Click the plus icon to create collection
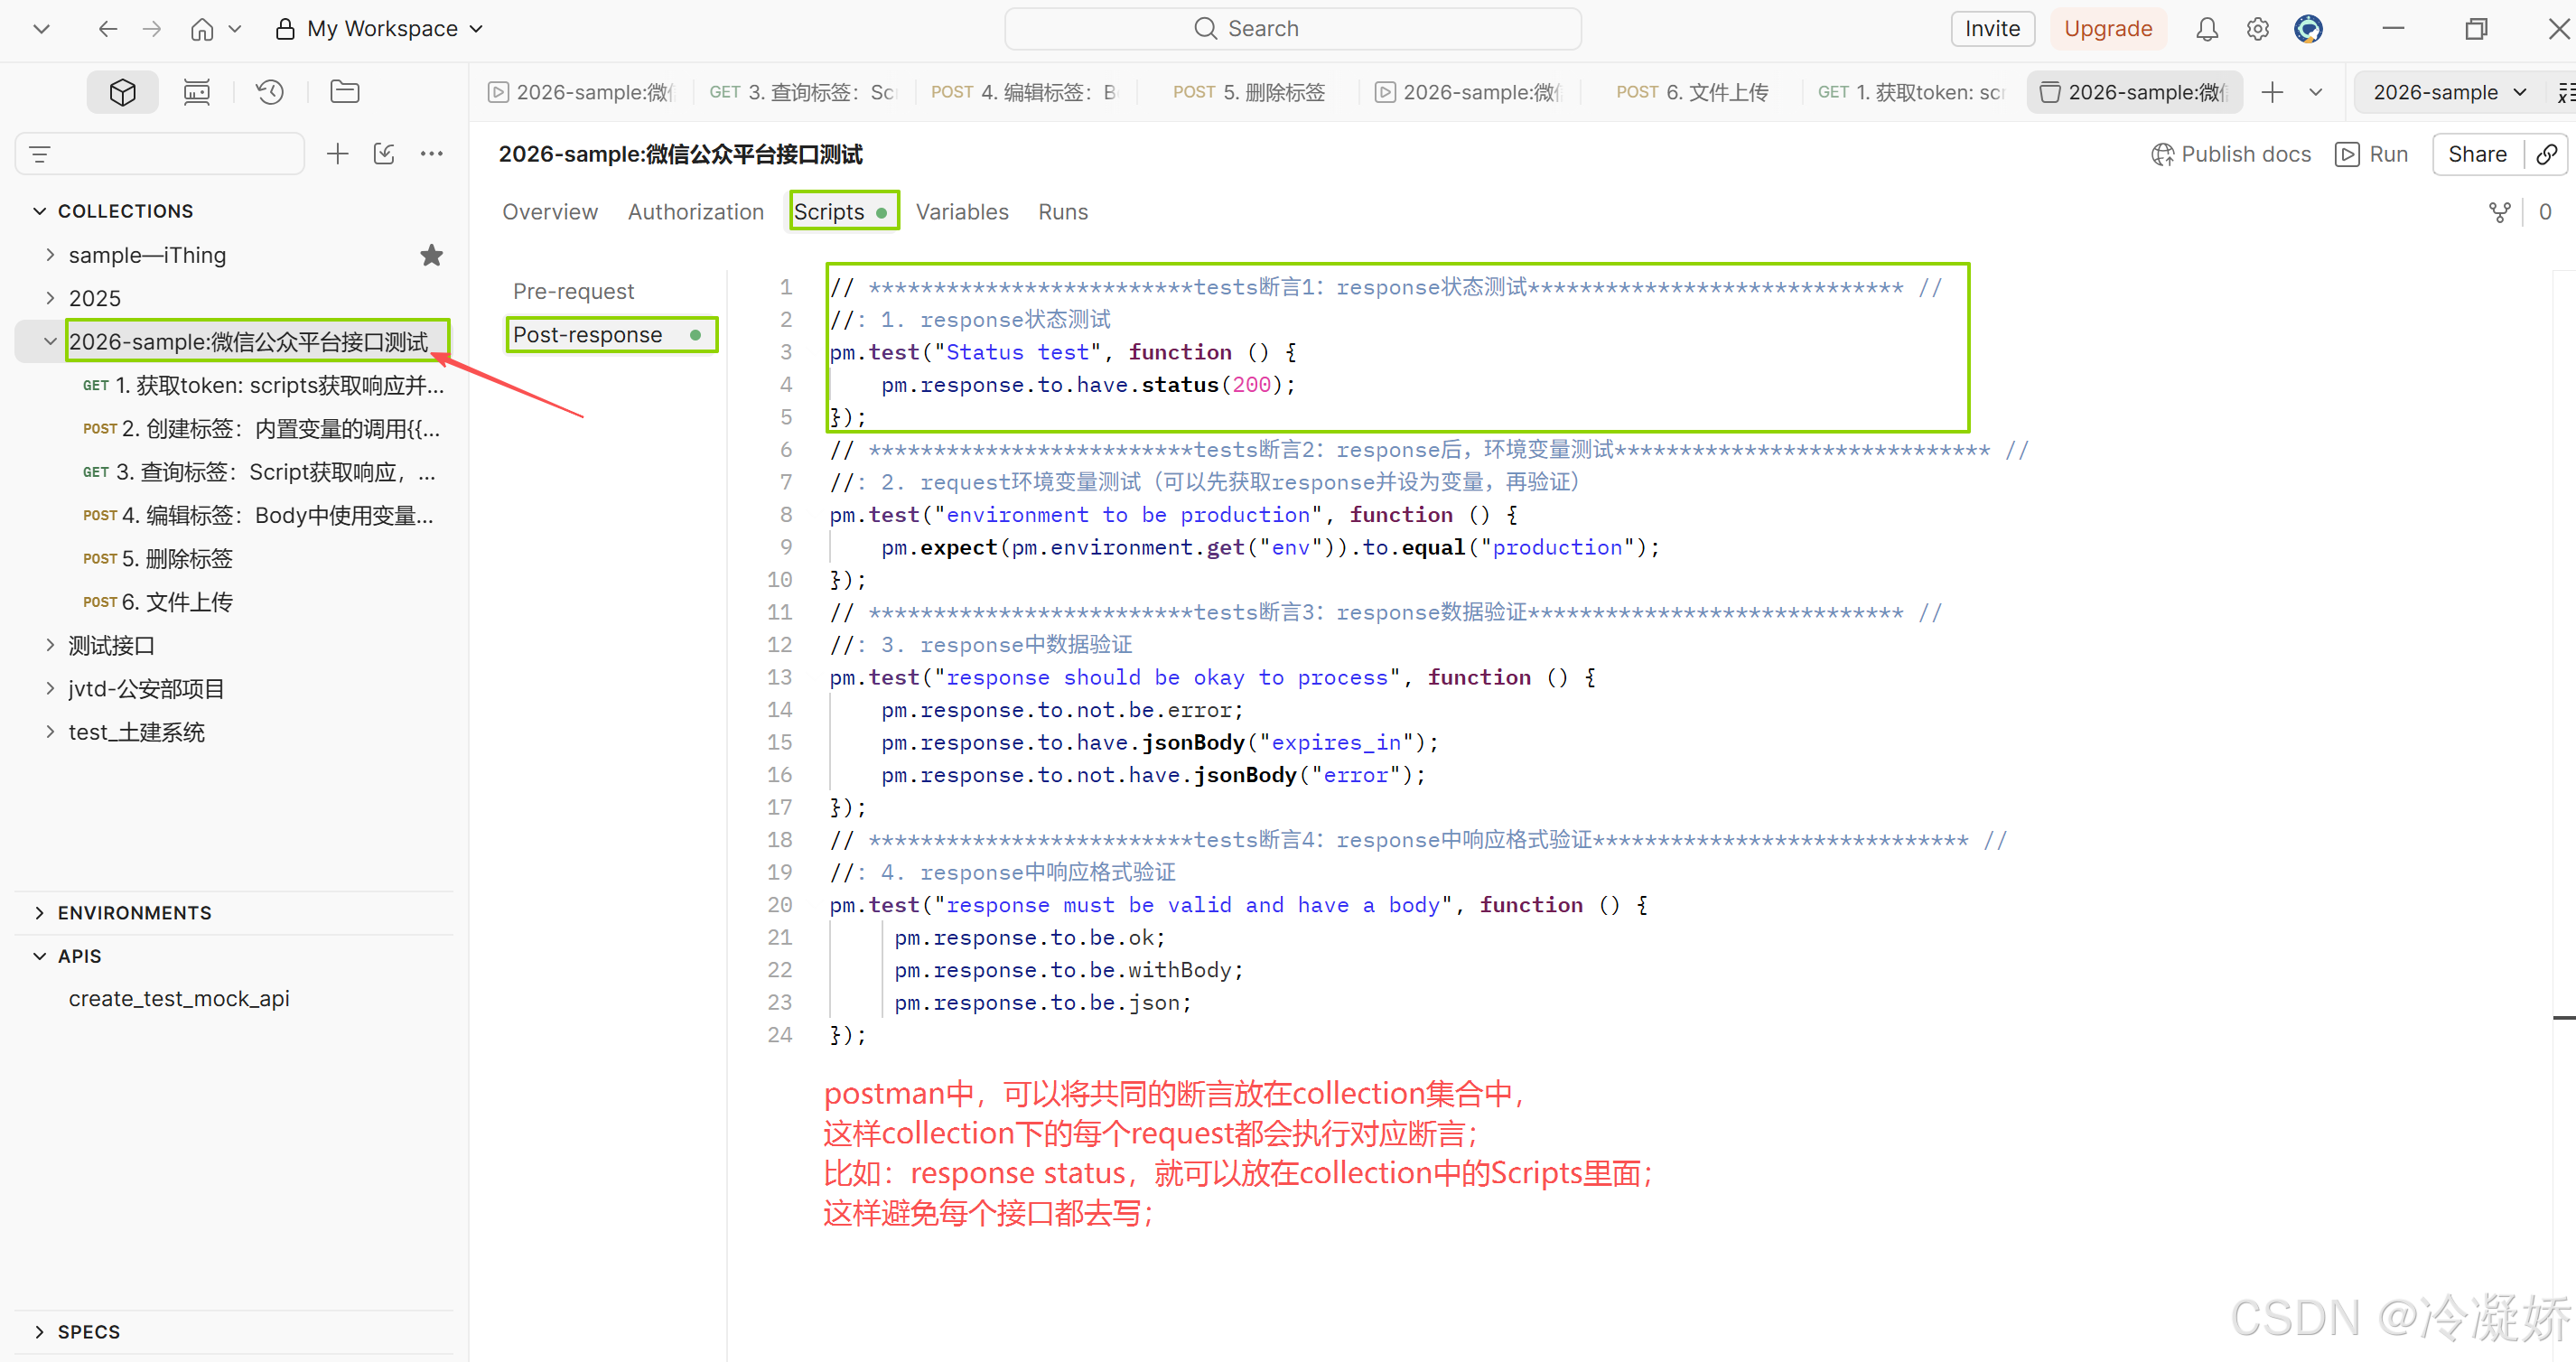 pos(338,154)
